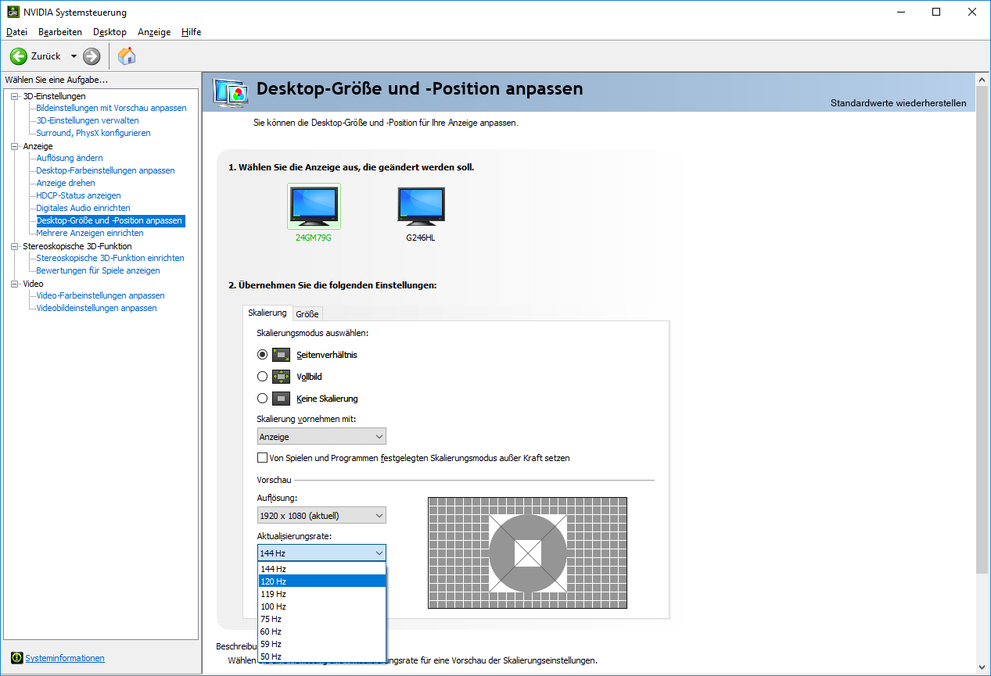Choose 120 Hz refresh rate
The image size is (991, 676).
pos(321,581)
